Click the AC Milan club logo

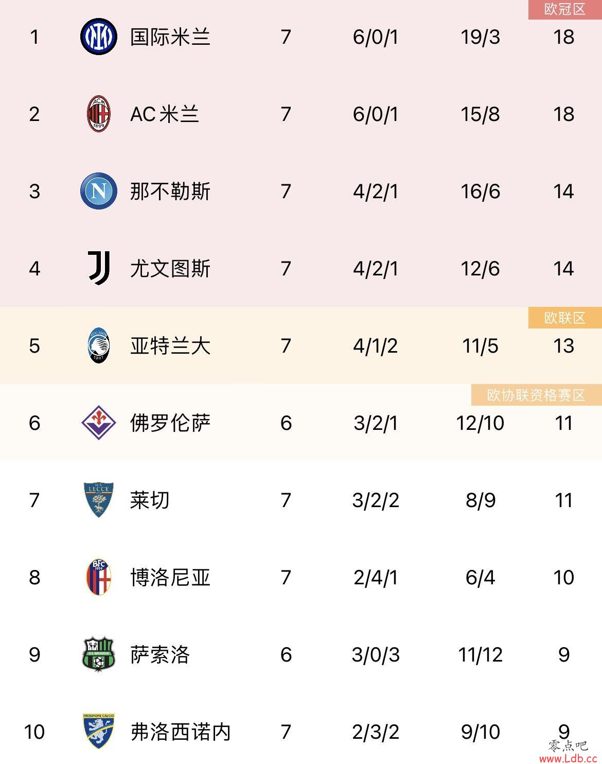click(x=99, y=114)
